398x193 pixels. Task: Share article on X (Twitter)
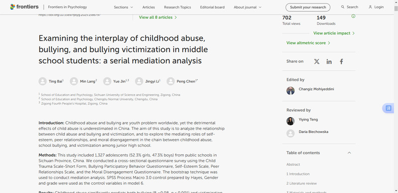point(316,62)
